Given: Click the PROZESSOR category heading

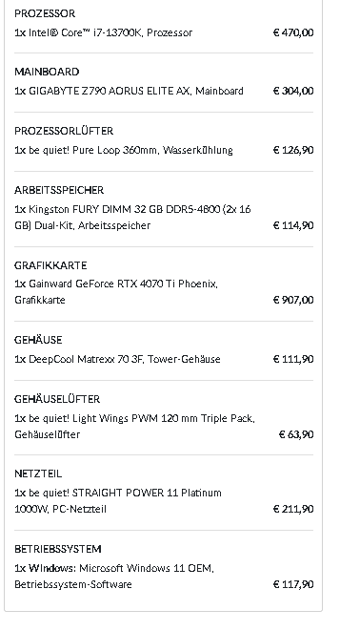Looking at the screenshot, I should [x=45, y=13].
